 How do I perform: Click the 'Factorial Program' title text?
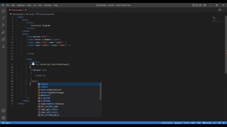40,25
